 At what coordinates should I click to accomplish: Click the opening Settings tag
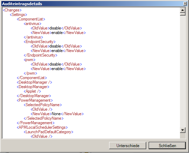(x=18, y=15)
